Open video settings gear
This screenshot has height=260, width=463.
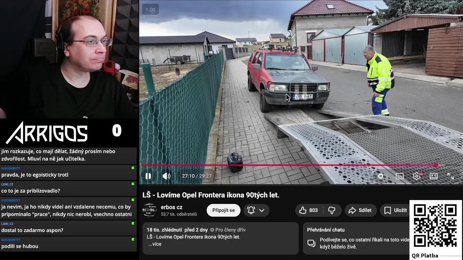click(417, 176)
